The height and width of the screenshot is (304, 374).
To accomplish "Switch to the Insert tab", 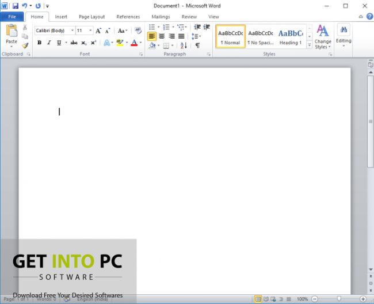I will (61, 17).
